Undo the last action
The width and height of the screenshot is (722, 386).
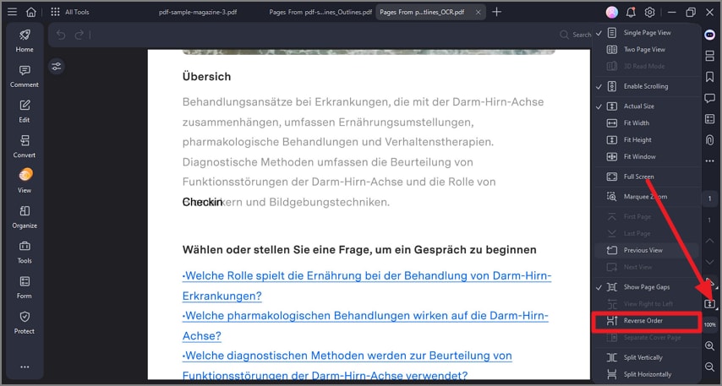click(x=61, y=35)
